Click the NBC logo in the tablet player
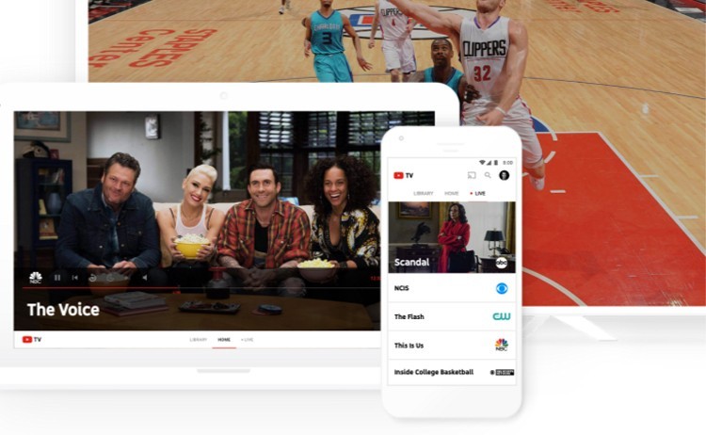The width and height of the screenshot is (706, 435). point(36,278)
